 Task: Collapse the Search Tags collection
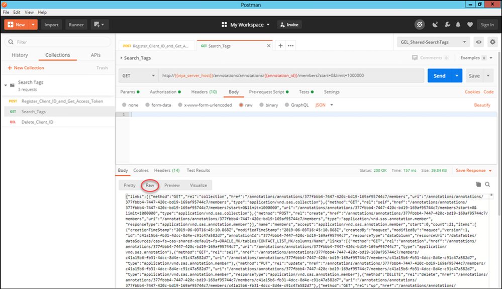[6, 85]
